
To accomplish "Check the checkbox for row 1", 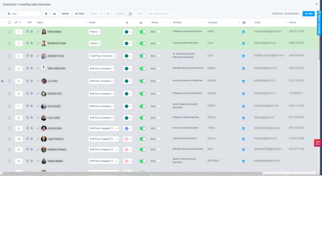I will point(9,32).
